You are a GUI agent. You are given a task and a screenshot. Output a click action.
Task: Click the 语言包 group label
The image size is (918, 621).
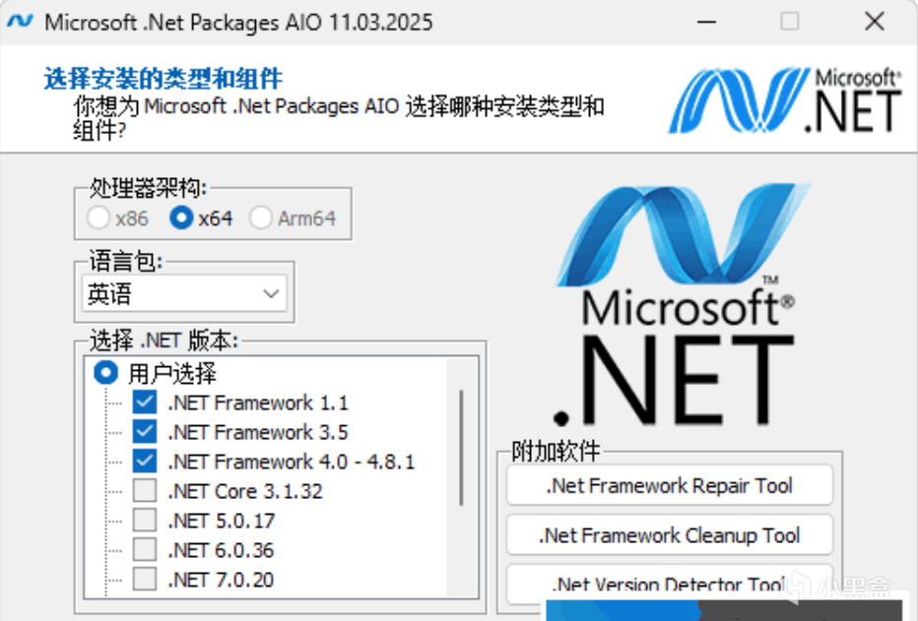pyautogui.click(x=126, y=261)
